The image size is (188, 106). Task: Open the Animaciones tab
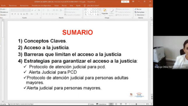pyautogui.click(x=24, y=6)
